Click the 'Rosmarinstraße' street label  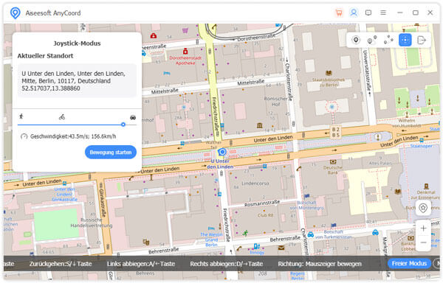262,203
